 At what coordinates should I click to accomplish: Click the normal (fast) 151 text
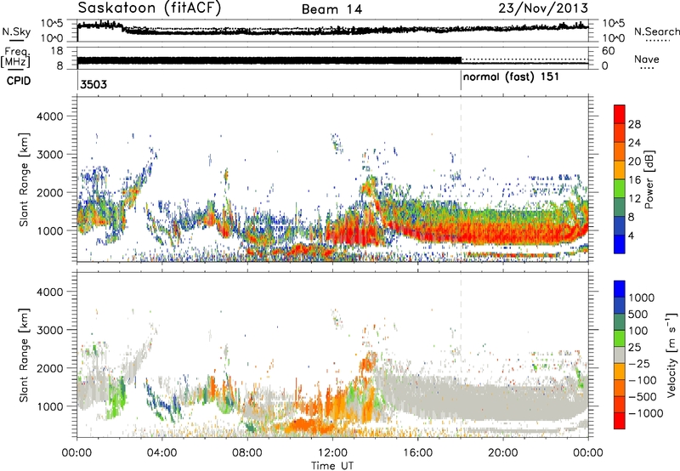point(512,77)
